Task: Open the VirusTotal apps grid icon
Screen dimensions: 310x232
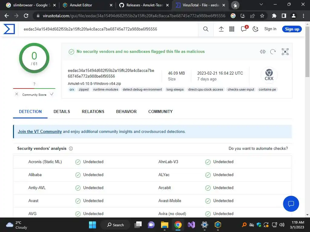Action: coord(232,29)
